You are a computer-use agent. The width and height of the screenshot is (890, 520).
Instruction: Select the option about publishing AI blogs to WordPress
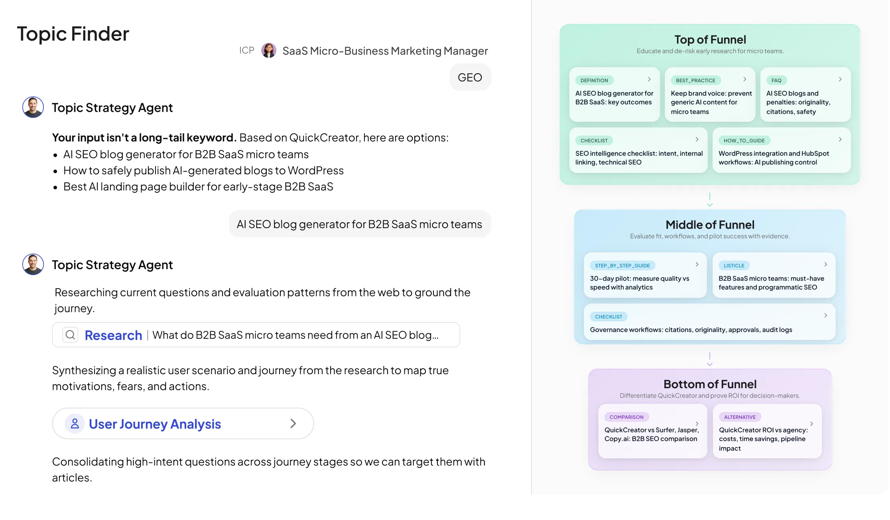coord(203,170)
